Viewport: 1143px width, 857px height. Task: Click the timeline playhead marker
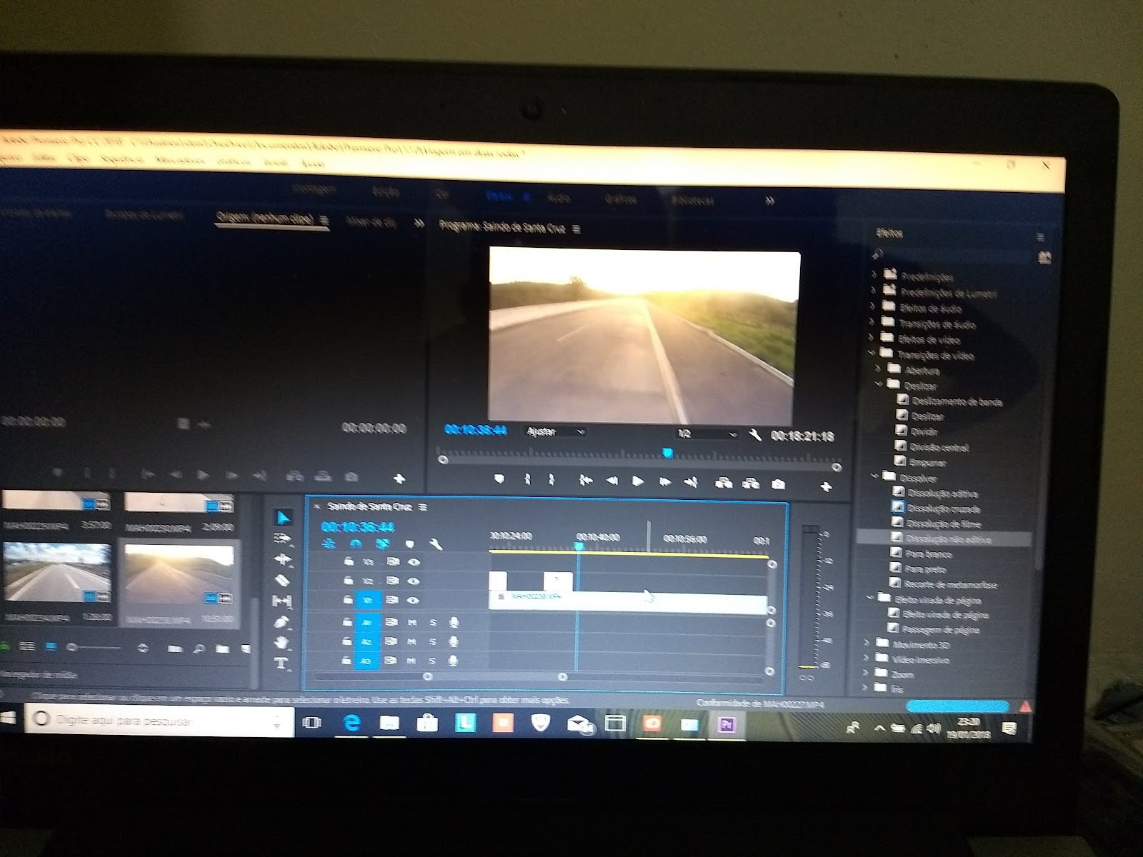coord(579,546)
